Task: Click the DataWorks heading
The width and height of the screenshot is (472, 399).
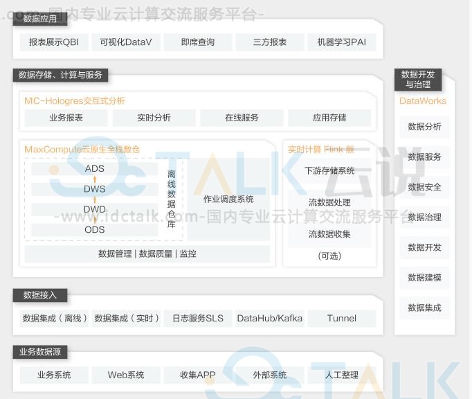Action: 423,100
